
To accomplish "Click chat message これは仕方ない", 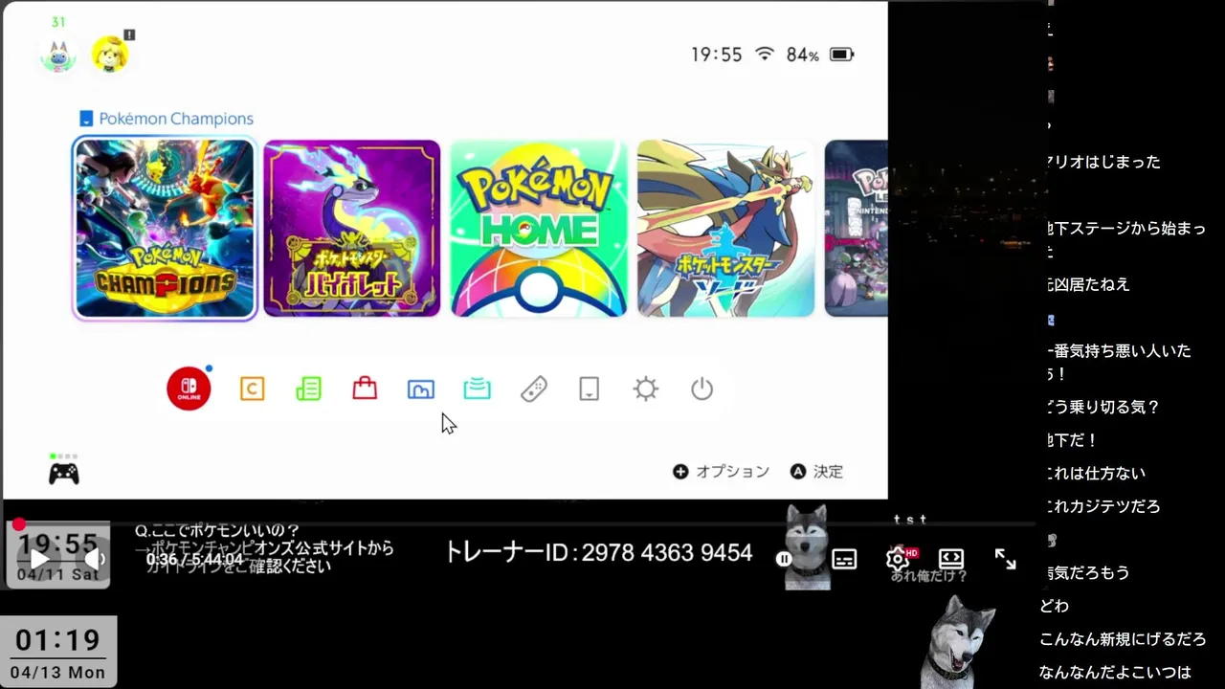I will (x=1097, y=474).
